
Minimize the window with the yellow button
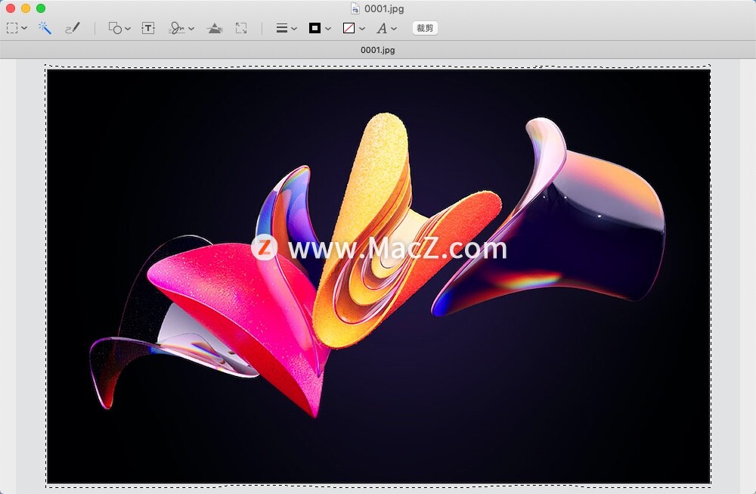tap(26, 8)
